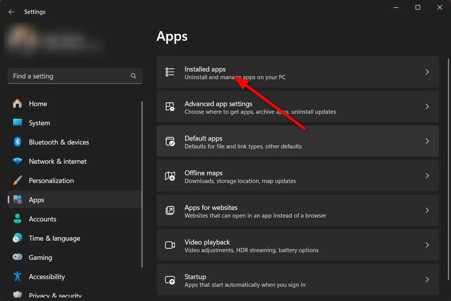Expand Installed apps using its chevron
The width and height of the screenshot is (451, 301).
click(427, 72)
